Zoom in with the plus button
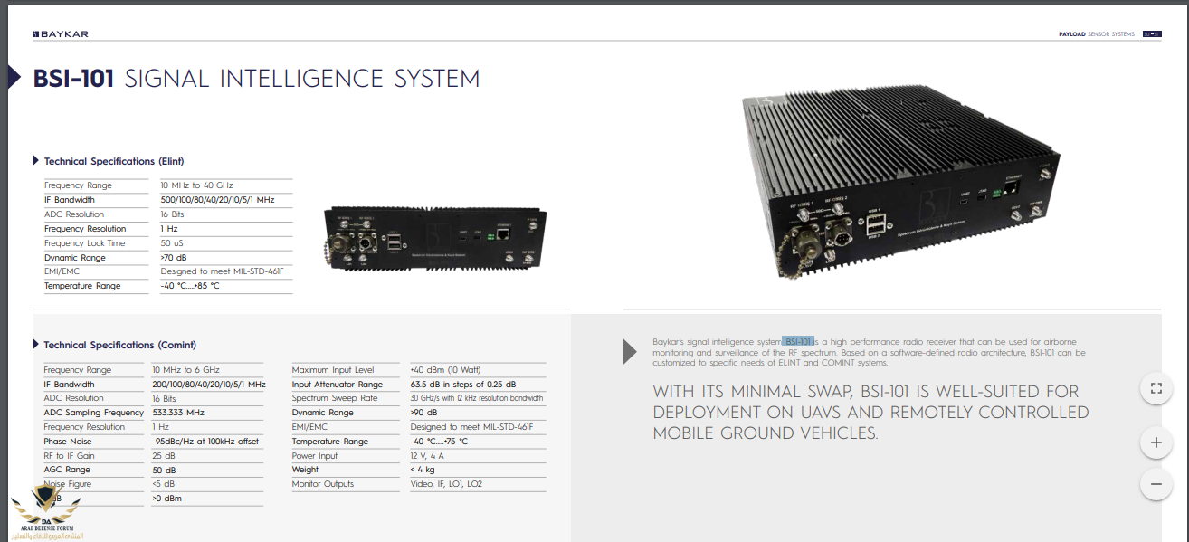The image size is (1189, 542). click(x=1156, y=442)
